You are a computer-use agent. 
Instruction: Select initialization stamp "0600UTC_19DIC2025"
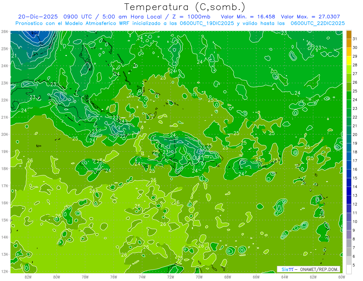click(207, 23)
